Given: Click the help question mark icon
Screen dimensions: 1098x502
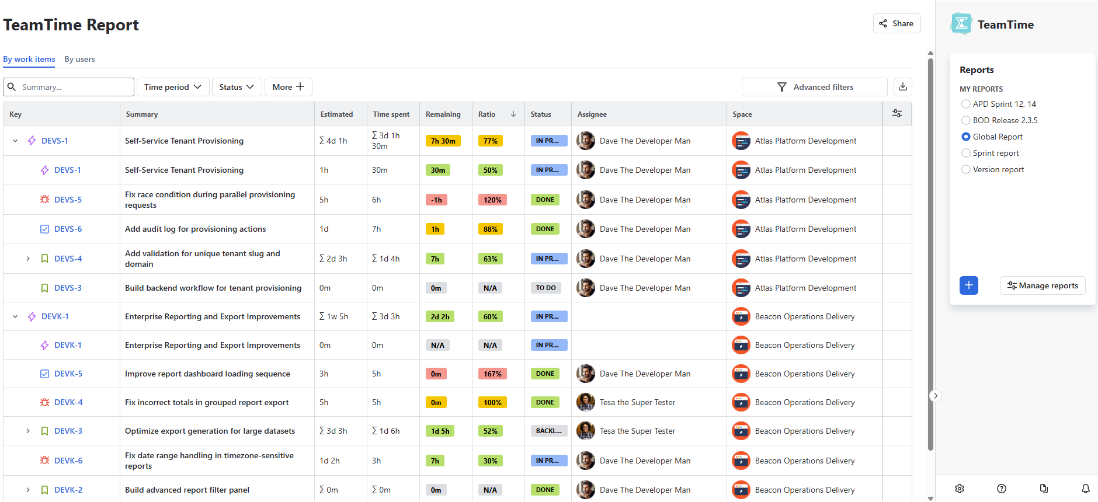Looking at the screenshot, I should point(1002,489).
